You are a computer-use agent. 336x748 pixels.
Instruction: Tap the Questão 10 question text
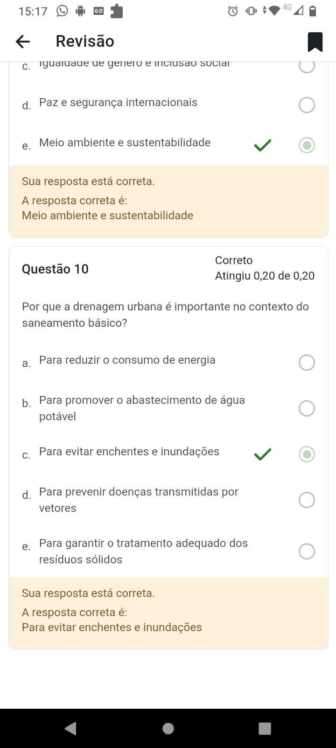[165, 315]
